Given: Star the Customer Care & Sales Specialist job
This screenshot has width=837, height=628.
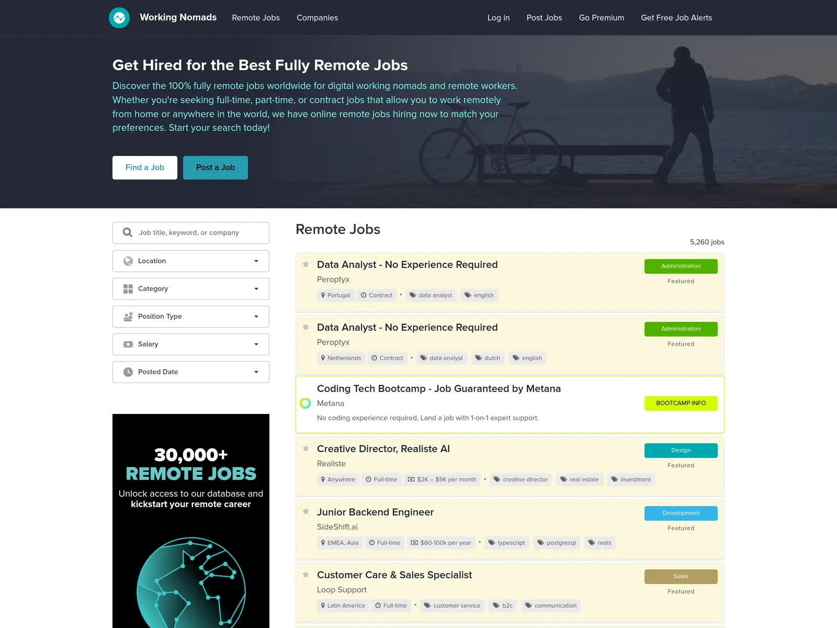Looking at the screenshot, I should [x=306, y=575].
